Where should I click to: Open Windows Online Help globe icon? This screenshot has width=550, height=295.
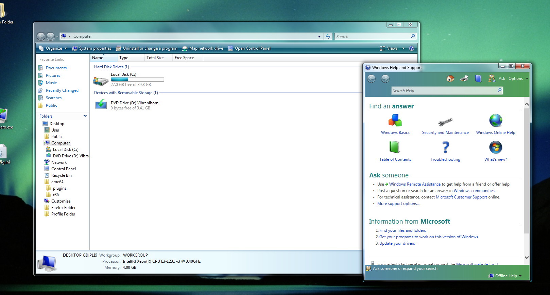point(496,120)
